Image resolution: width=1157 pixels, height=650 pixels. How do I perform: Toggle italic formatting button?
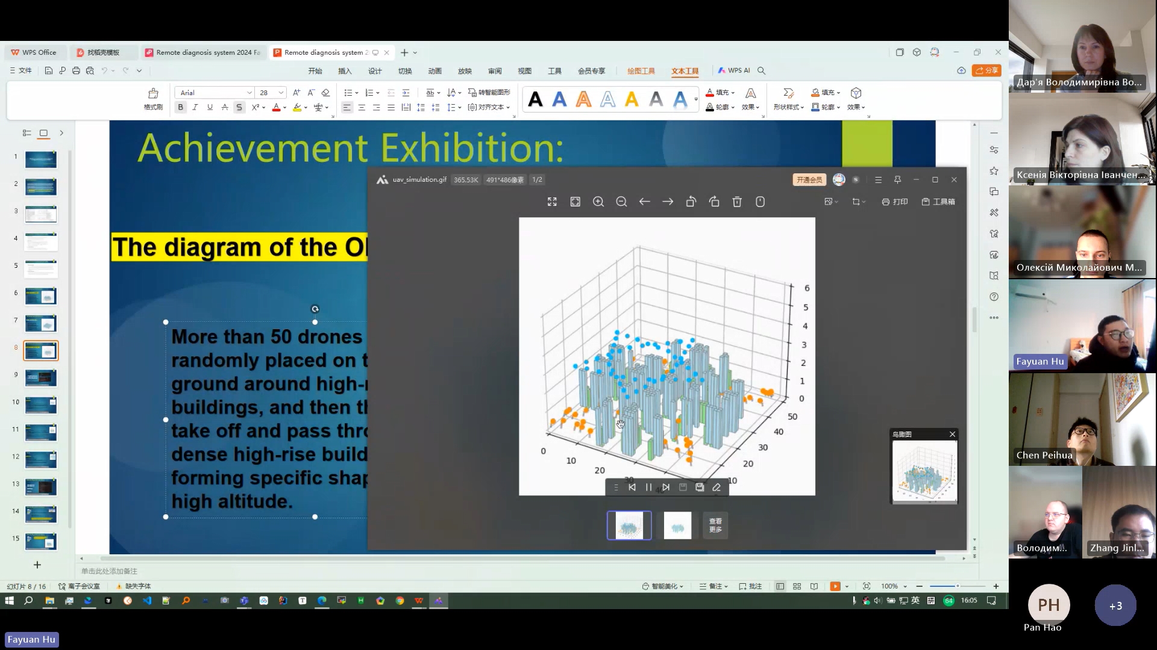coord(195,107)
